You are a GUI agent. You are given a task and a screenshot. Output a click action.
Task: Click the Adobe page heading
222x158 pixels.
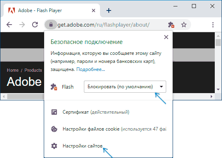[x=24, y=82]
